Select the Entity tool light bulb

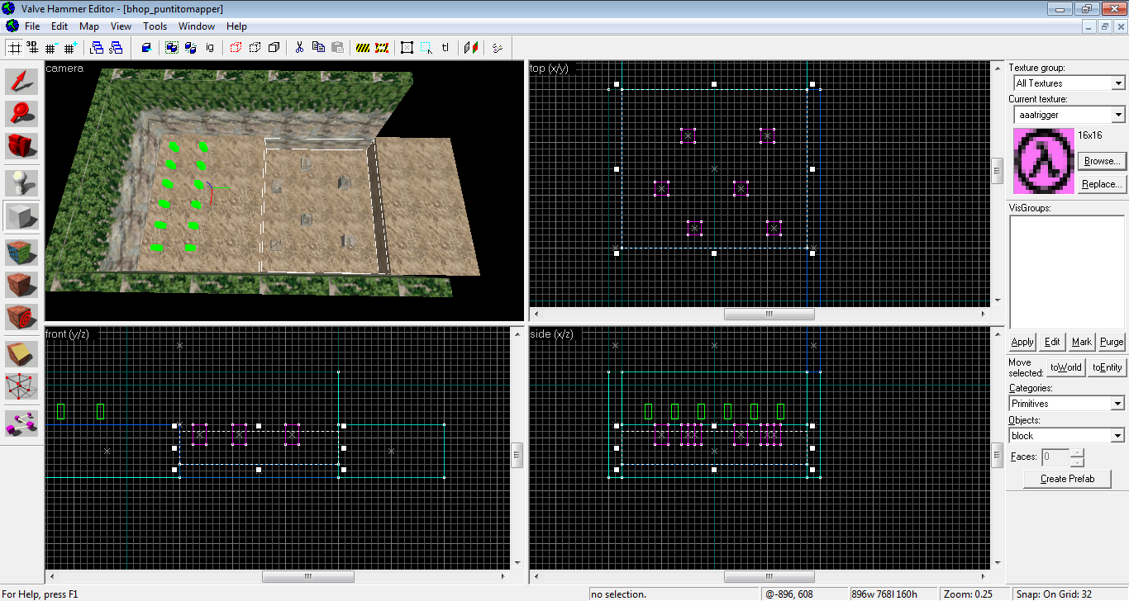coord(22,182)
